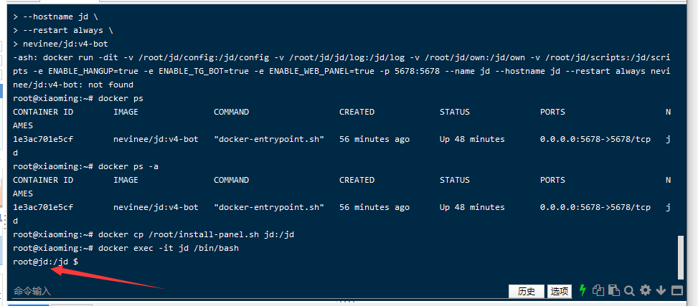Screen dimensions: 698x306
Task: Open terminal settings via the gear icon
Action: [645, 290]
